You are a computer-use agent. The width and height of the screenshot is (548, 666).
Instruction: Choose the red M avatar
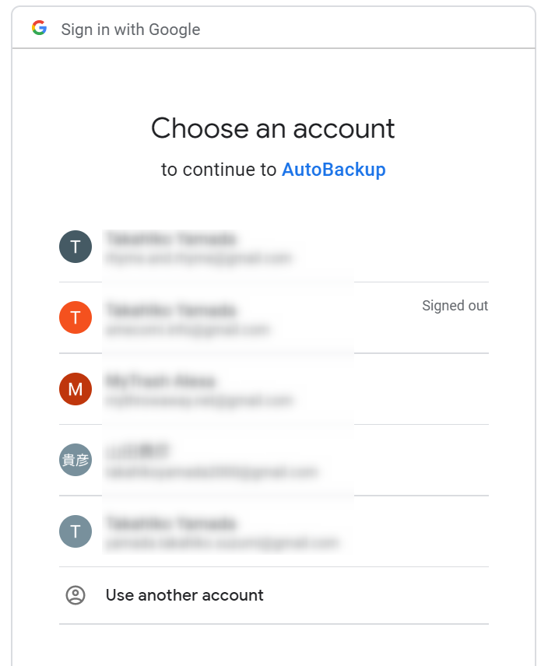coord(76,389)
